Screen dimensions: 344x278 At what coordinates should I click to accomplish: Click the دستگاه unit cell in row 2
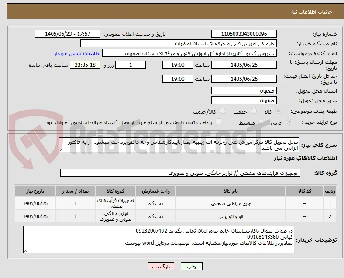[156, 217]
